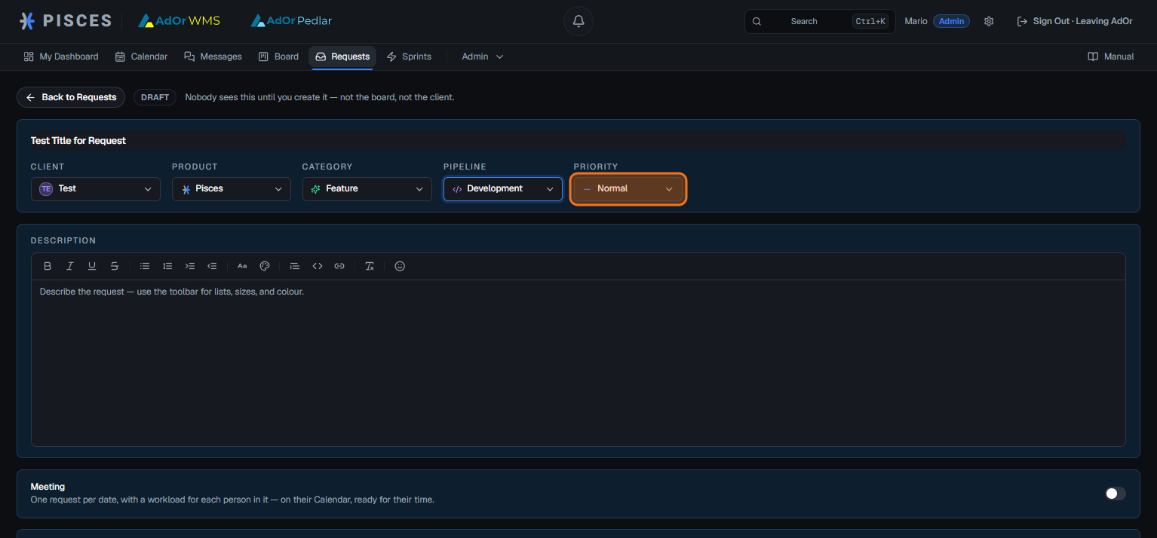Viewport: 1157px width, 538px height.
Task: Open the text colour palette
Action: coord(265,266)
